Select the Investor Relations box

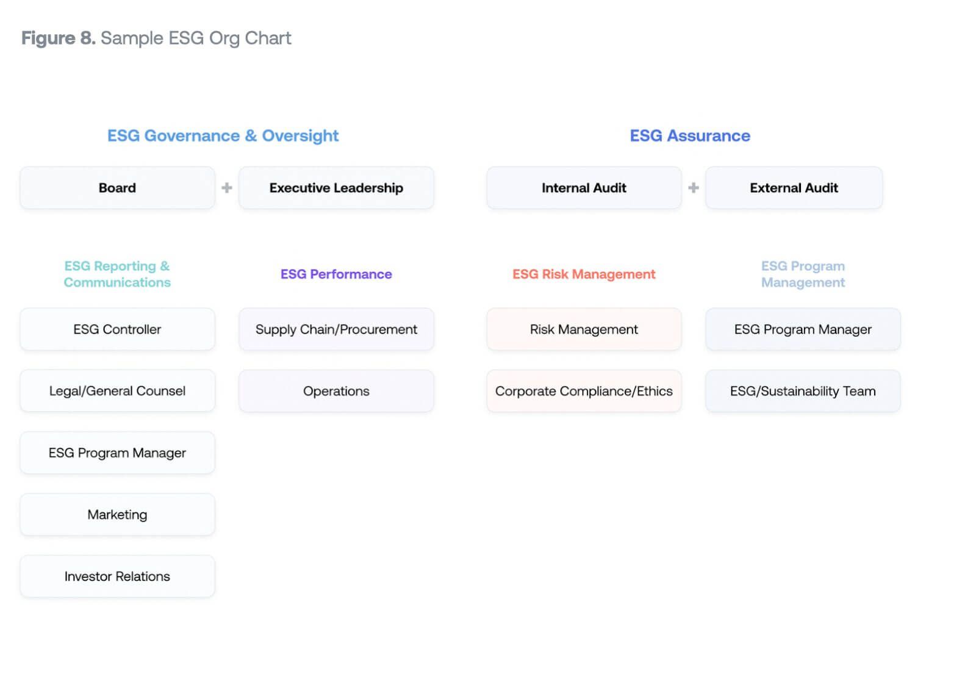tap(117, 576)
